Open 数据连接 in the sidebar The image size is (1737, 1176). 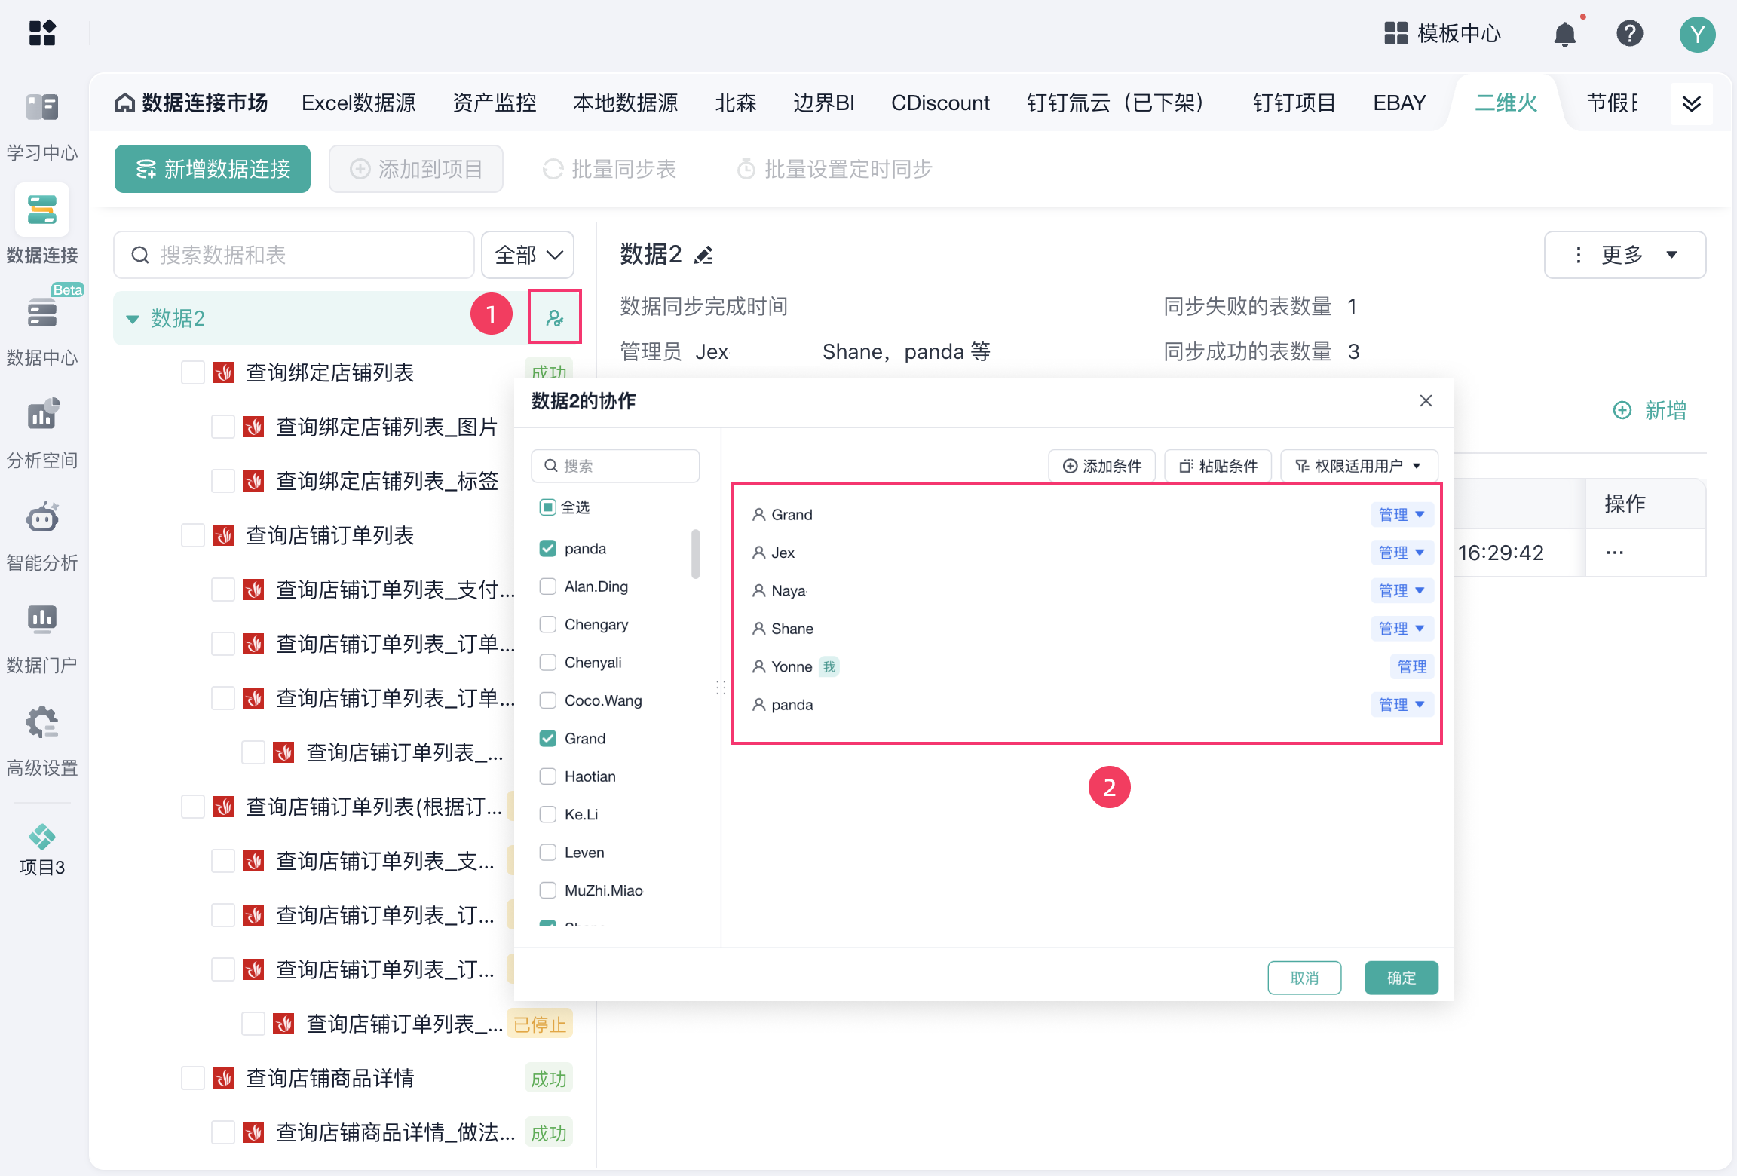42,224
